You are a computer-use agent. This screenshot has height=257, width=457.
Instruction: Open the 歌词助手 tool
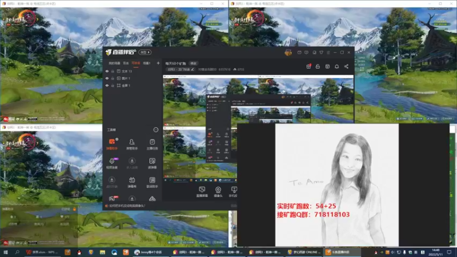pos(152,182)
